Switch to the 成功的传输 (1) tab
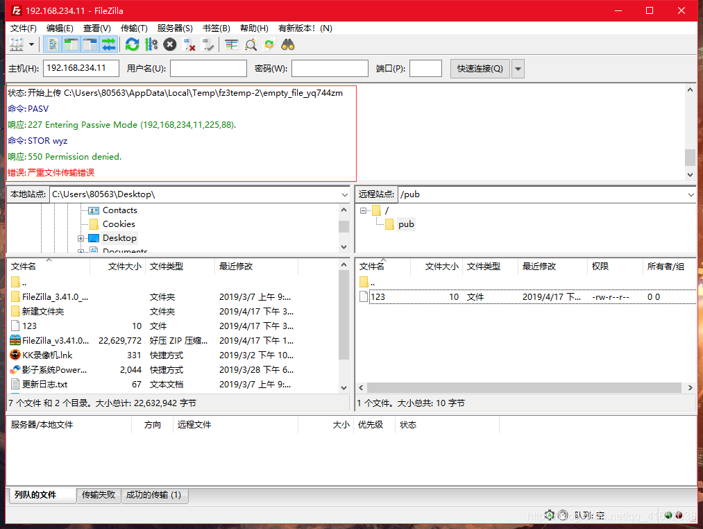703x529 pixels. (154, 495)
